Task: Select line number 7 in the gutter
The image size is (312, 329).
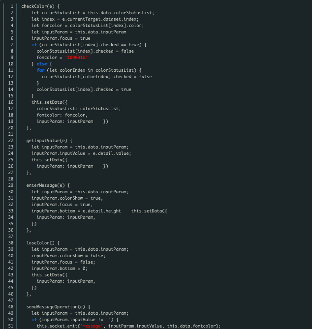Action: (x=12, y=45)
